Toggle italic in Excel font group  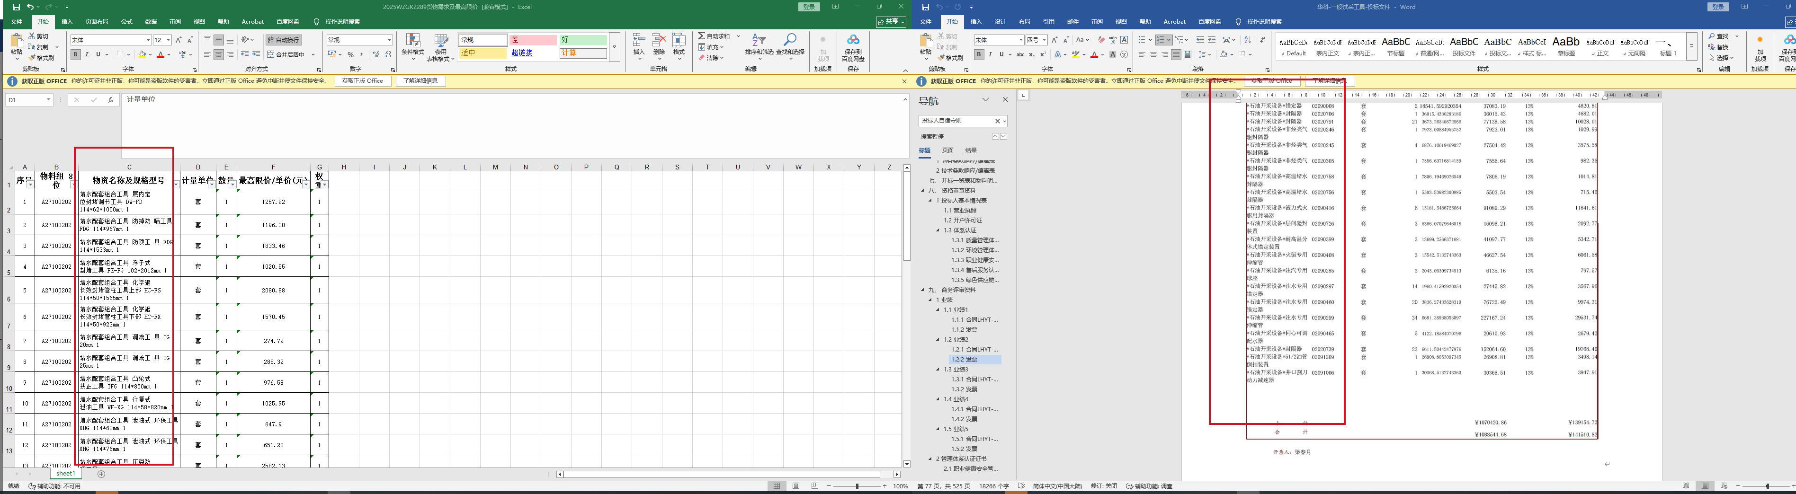tap(87, 54)
